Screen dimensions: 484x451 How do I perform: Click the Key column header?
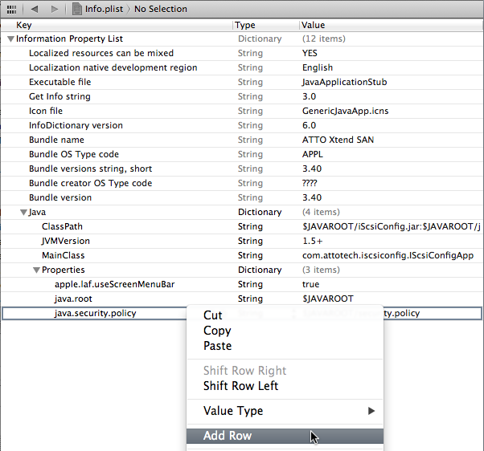24,25
